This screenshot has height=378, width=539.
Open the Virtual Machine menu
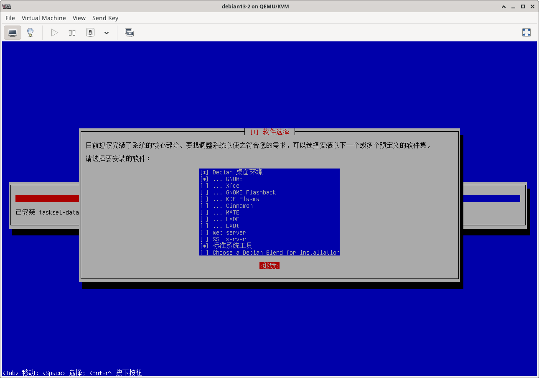(44, 18)
